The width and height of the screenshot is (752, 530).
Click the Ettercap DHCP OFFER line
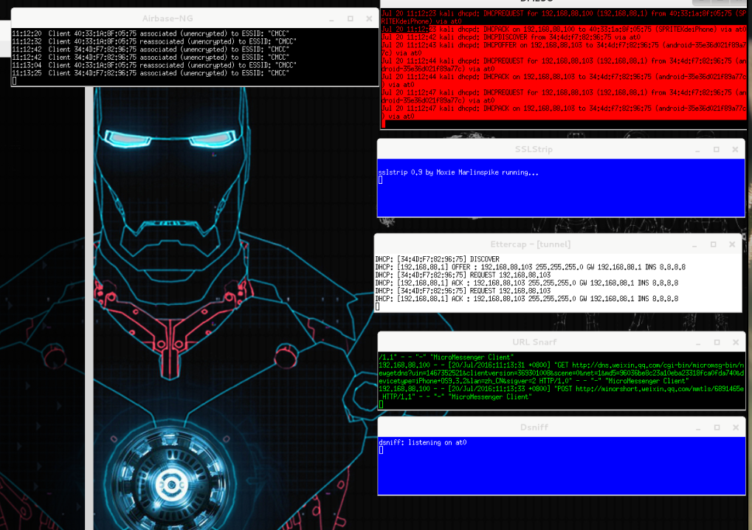point(531,267)
